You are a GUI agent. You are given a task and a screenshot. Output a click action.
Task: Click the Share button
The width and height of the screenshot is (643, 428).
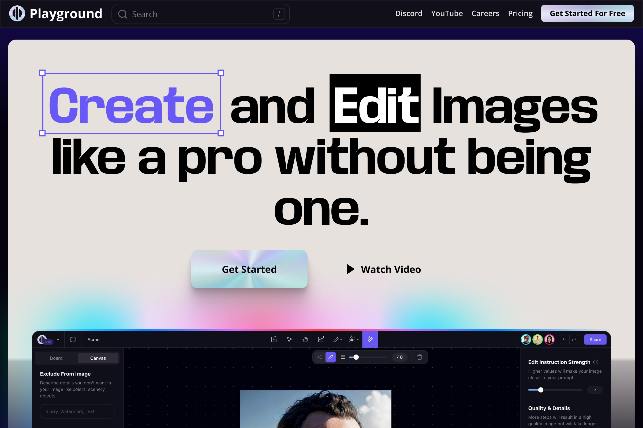point(595,339)
